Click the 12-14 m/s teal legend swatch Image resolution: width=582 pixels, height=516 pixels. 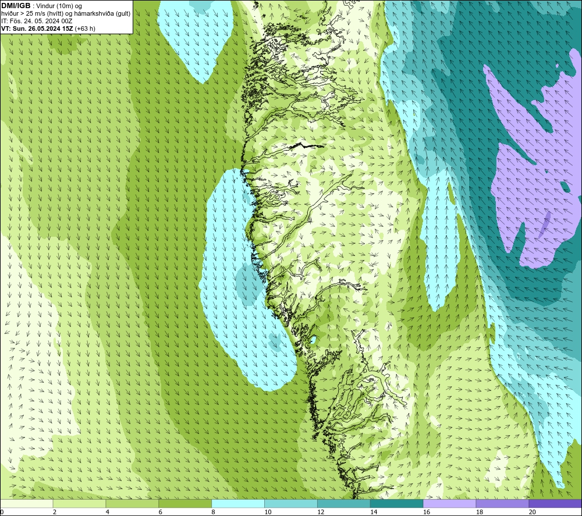pyautogui.click(x=344, y=503)
